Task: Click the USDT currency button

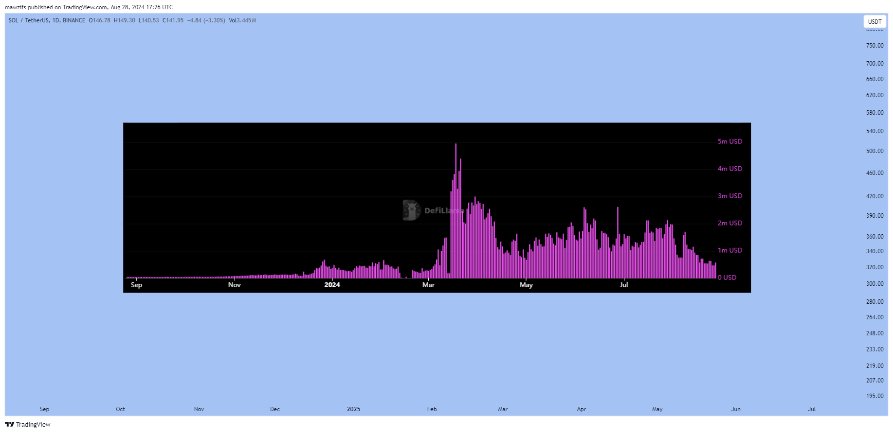Action: pyautogui.click(x=875, y=21)
